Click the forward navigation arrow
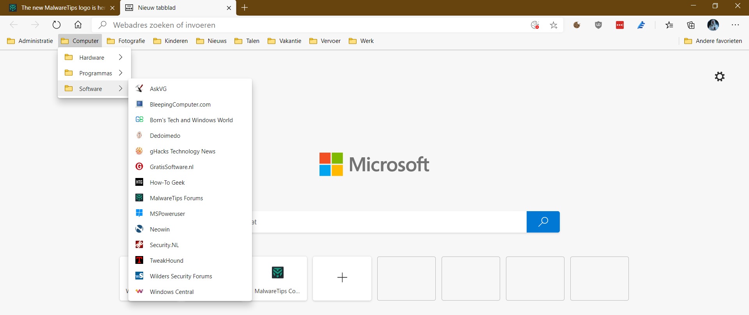The image size is (749, 315). (x=35, y=25)
